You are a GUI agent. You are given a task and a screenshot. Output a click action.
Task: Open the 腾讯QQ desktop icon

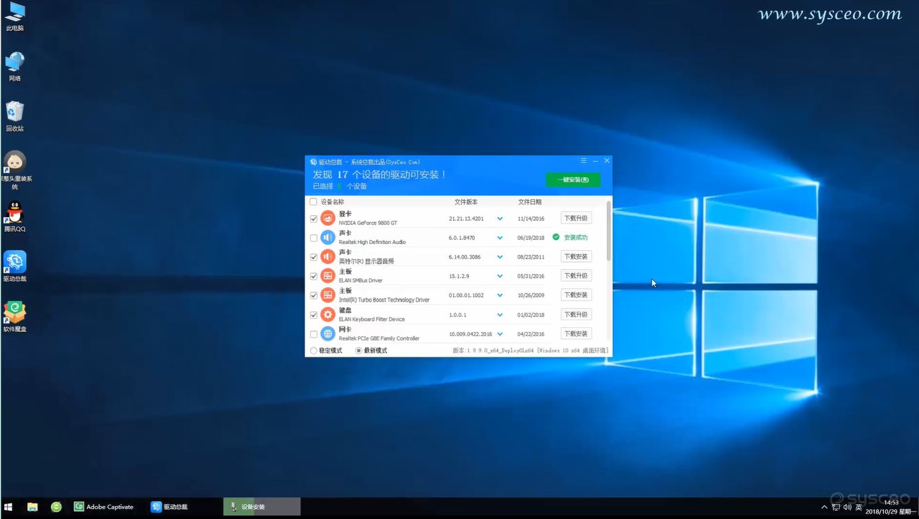pyautogui.click(x=14, y=217)
